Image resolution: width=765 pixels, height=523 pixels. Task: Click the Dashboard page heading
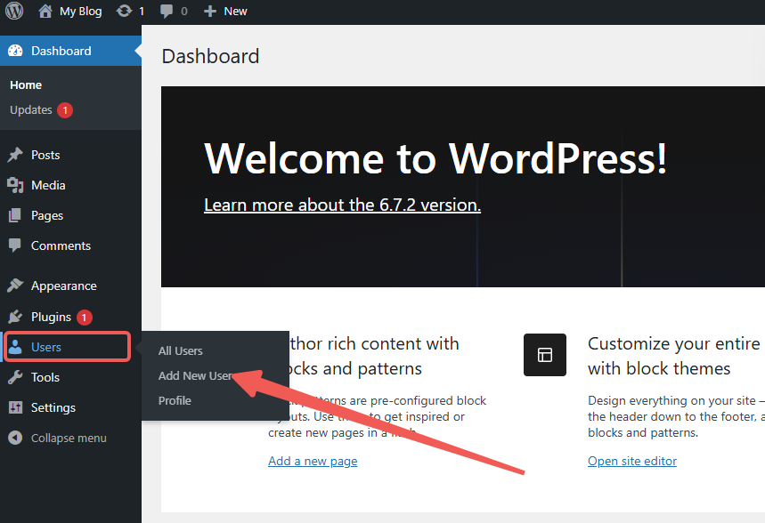210,57
